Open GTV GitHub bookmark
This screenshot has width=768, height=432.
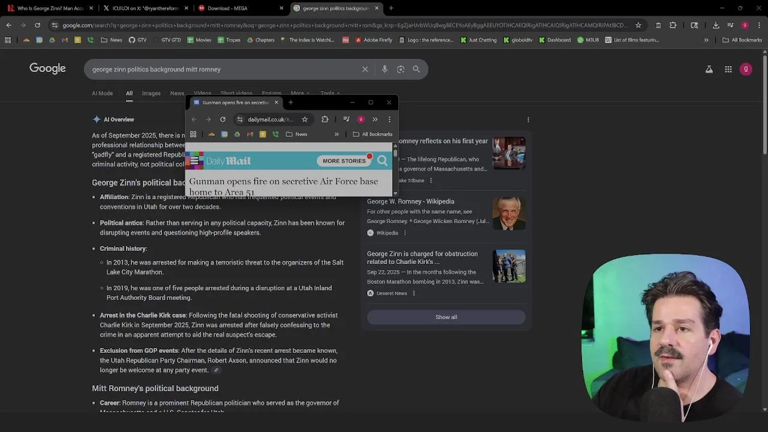pyautogui.click(x=137, y=40)
